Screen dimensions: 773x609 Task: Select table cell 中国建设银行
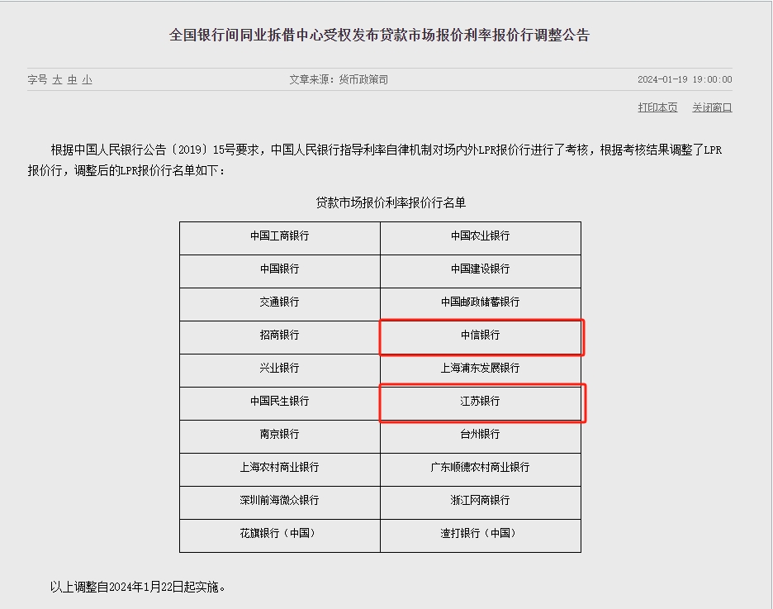tap(481, 271)
